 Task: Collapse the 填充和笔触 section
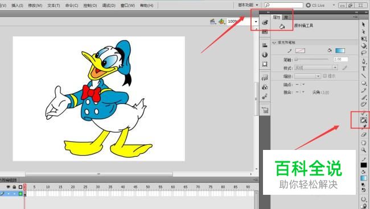[274, 43]
